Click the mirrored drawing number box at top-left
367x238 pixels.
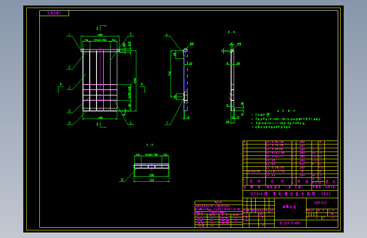54,13
